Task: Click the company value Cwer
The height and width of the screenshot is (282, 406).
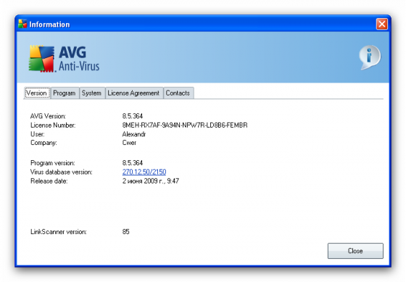Action: (x=129, y=143)
